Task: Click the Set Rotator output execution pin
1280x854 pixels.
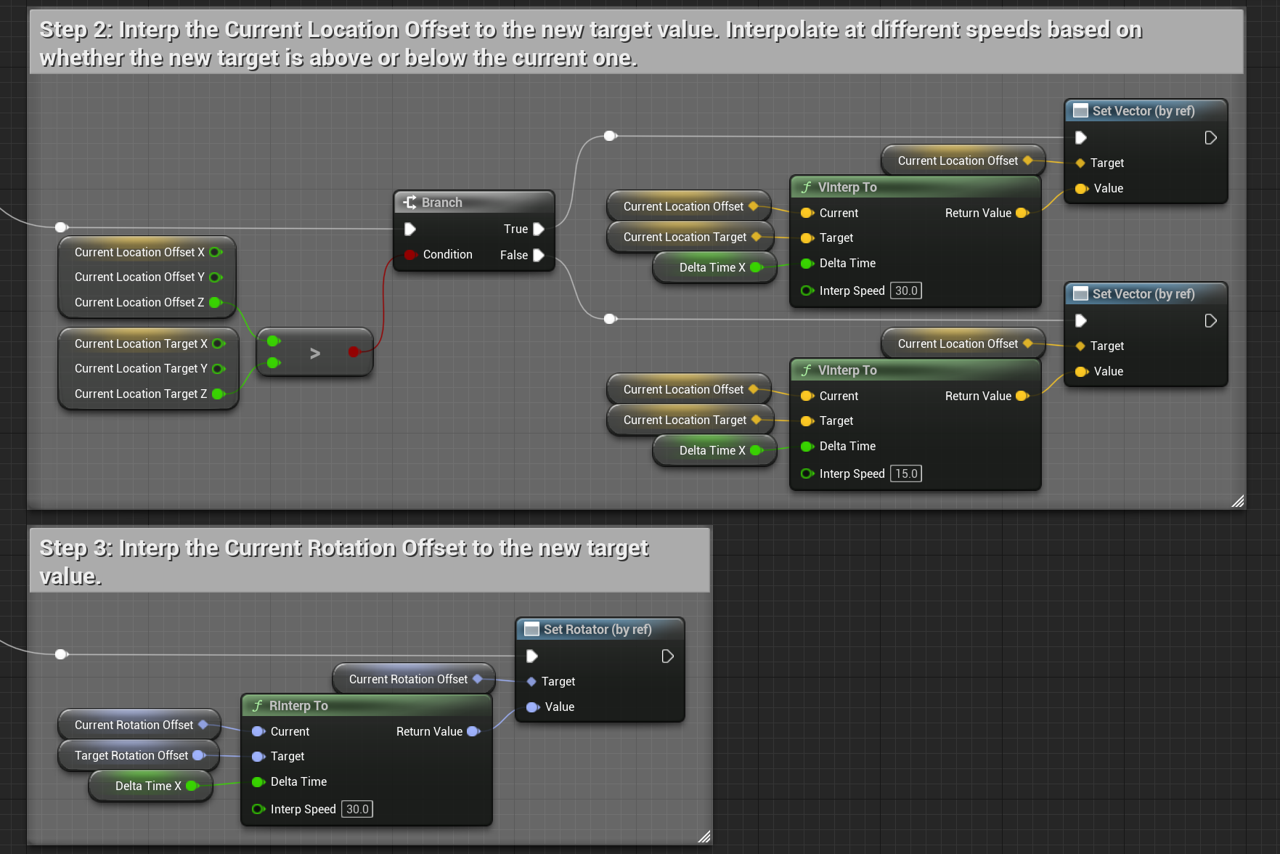Action: 667,656
